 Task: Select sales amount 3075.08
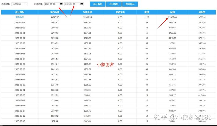point(55,38)
